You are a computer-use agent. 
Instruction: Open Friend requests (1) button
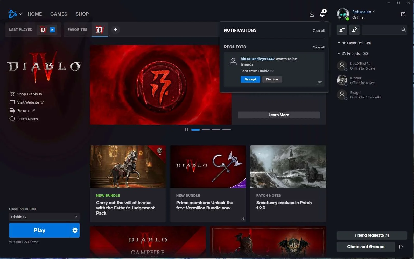[x=372, y=235]
